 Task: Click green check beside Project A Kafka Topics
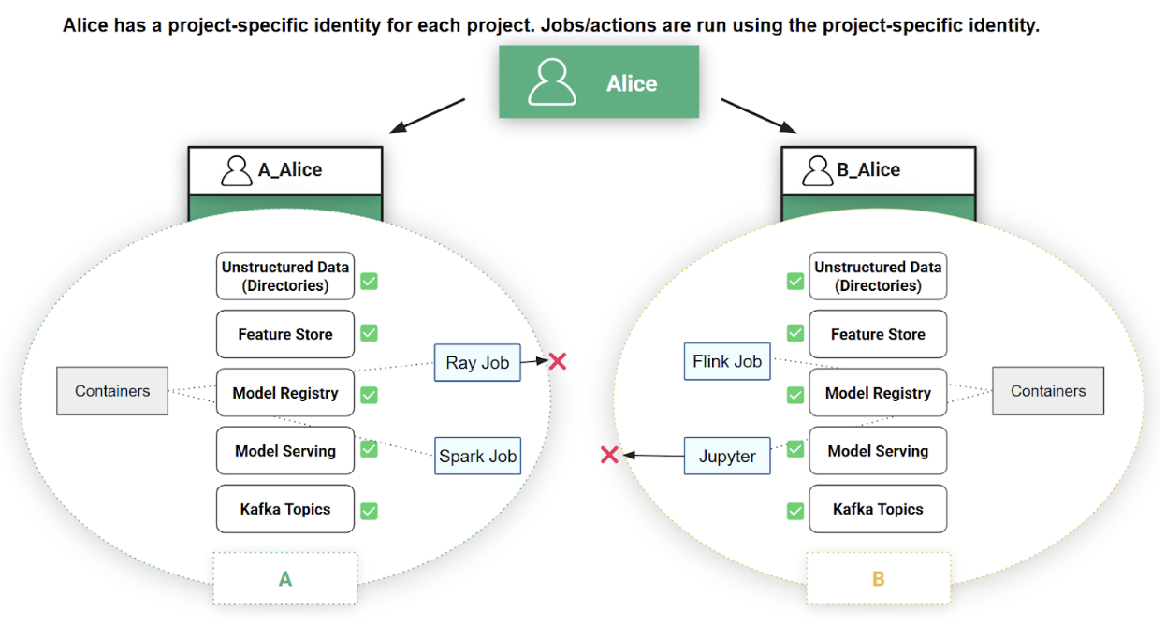point(370,510)
